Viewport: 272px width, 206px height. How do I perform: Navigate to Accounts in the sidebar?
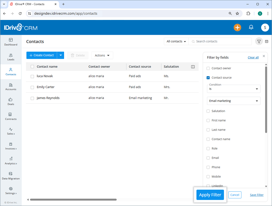11,87
